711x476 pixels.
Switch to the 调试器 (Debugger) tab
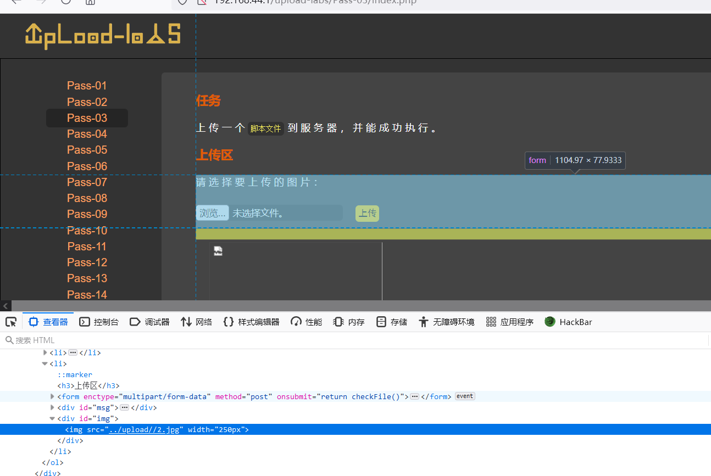tap(149, 322)
